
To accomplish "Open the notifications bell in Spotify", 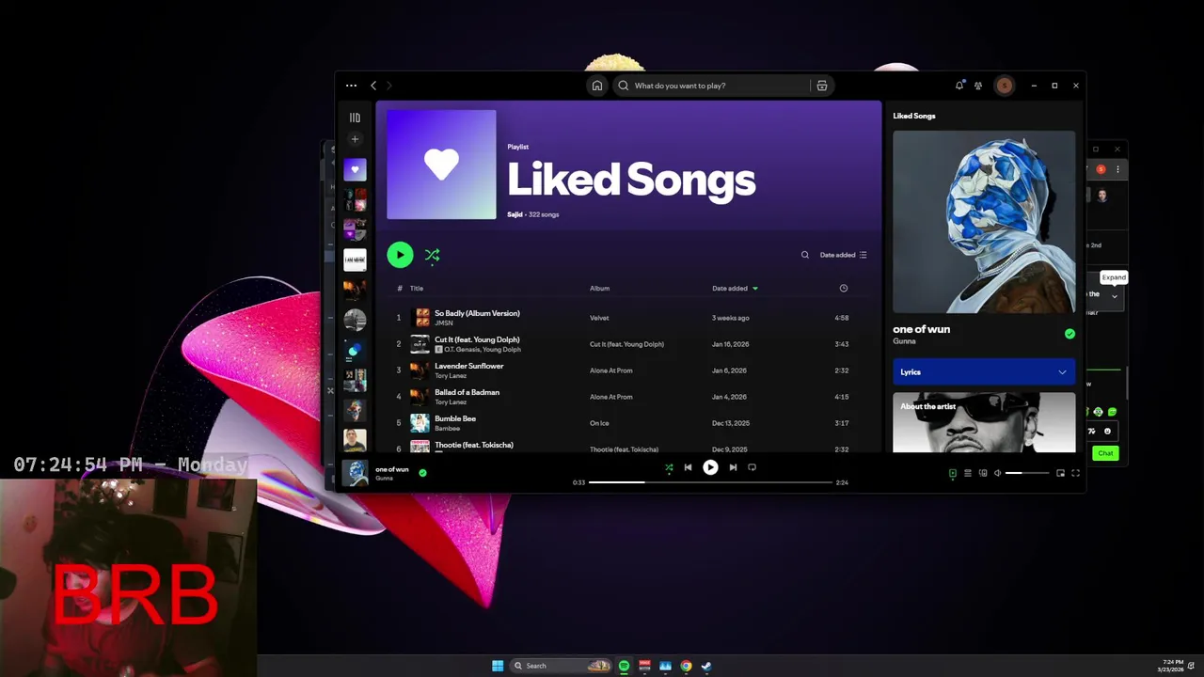I will click(x=959, y=86).
